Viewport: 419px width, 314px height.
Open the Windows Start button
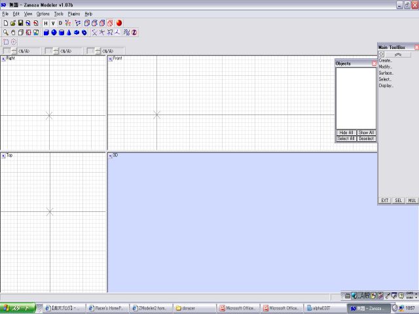(x=18, y=308)
